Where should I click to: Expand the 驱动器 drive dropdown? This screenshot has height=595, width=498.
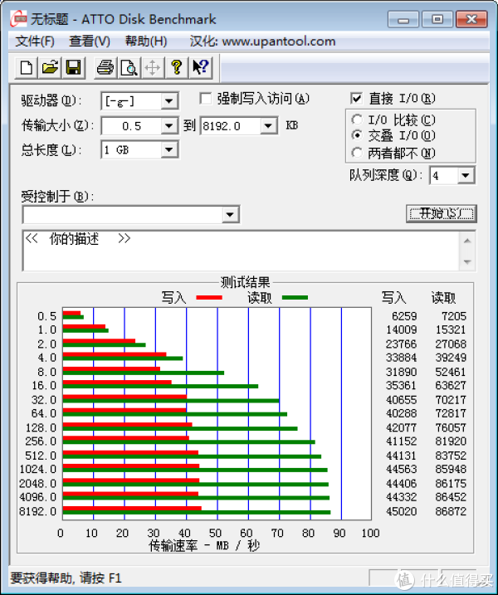168,101
